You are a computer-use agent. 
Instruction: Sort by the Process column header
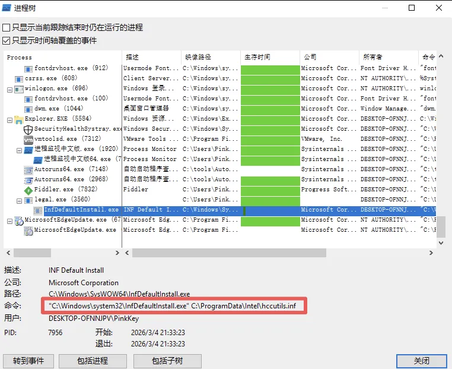(x=62, y=57)
